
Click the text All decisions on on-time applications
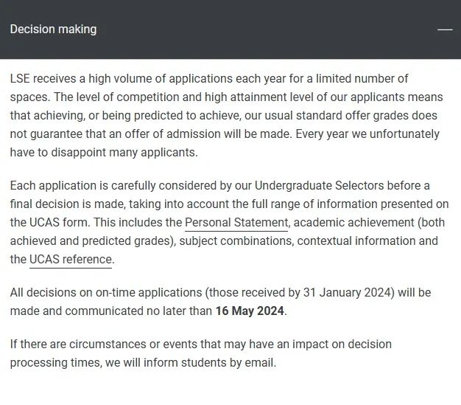[x=106, y=292]
